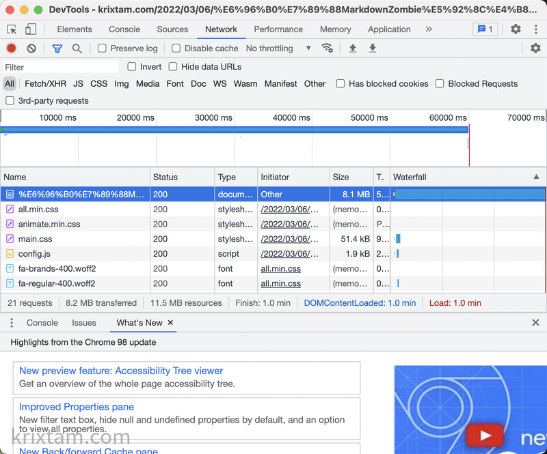This screenshot has height=454, width=547.
Task: Open Improved Properties pane link
Action: click(x=77, y=407)
